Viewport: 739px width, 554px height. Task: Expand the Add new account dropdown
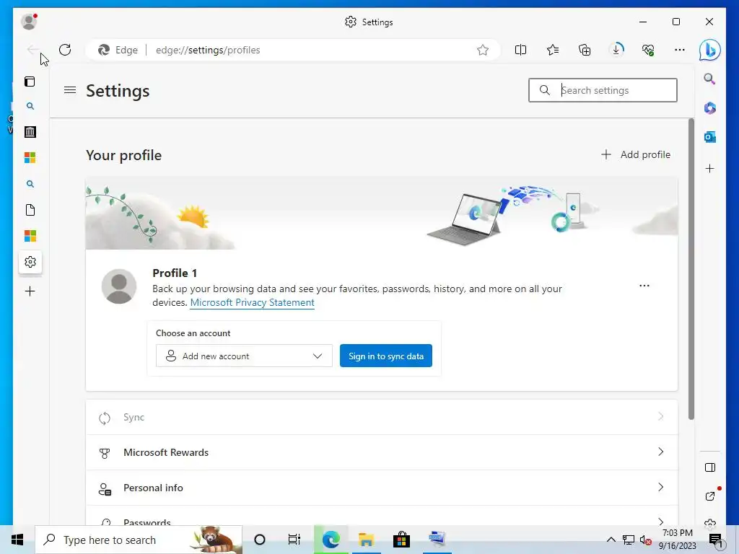[244, 356]
